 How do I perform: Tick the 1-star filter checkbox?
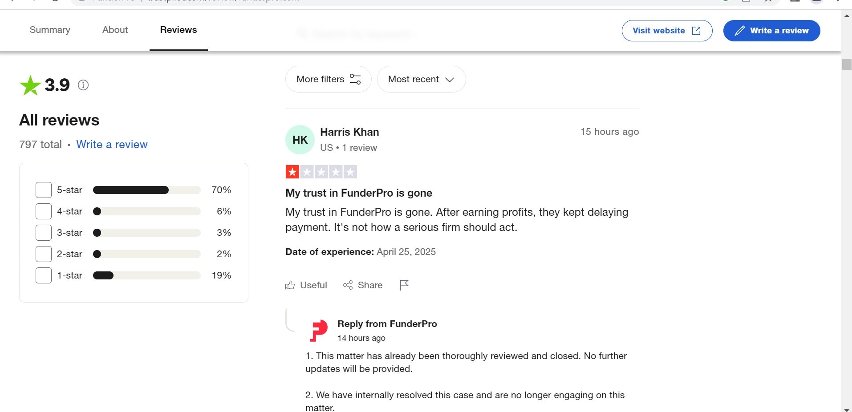(x=44, y=275)
